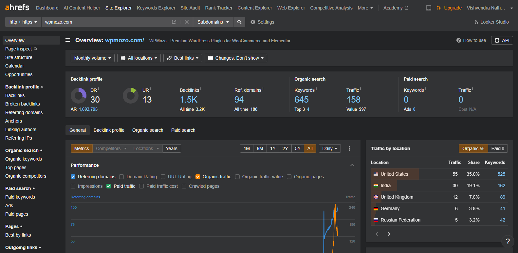
Task: Check Organic traffic value checkbox
Action: 237,177
